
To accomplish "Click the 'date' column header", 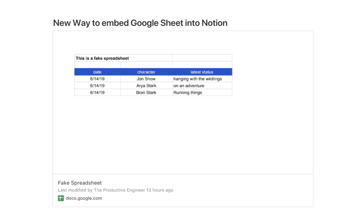I will pyautogui.click(x=97, y=72).
